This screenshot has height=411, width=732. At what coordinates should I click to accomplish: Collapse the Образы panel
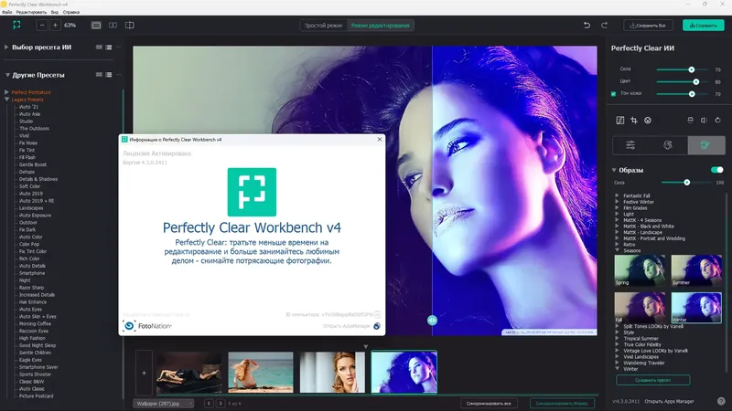(614, 170)
